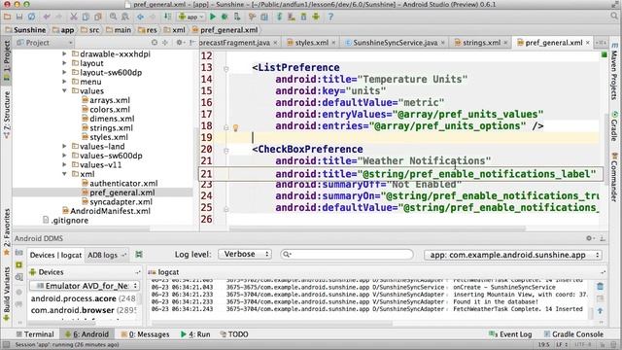
Task: Open the Terminal tool window
Action: pos(35,334)
